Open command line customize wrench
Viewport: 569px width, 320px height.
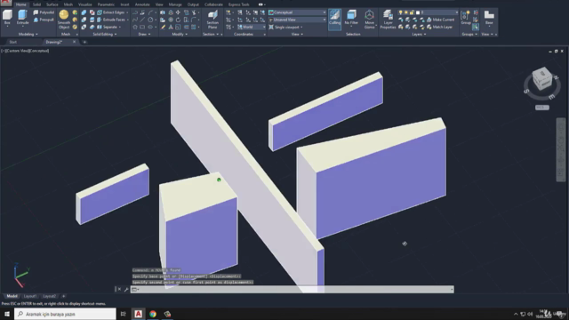point(126,289)
